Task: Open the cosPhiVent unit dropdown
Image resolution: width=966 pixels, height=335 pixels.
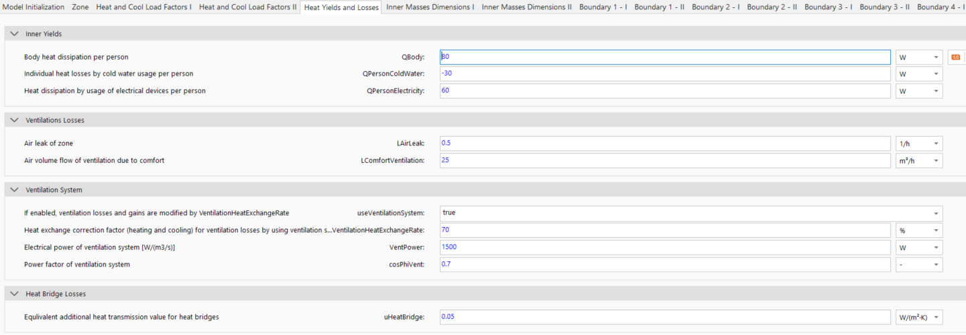Action: (x=919, y=265)
